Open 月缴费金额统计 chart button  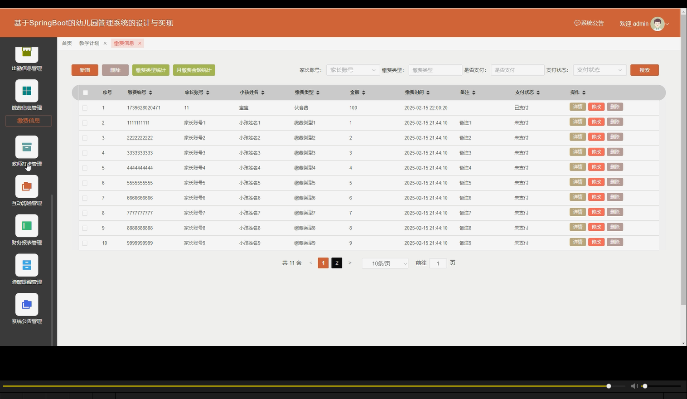tap(194, 70)
